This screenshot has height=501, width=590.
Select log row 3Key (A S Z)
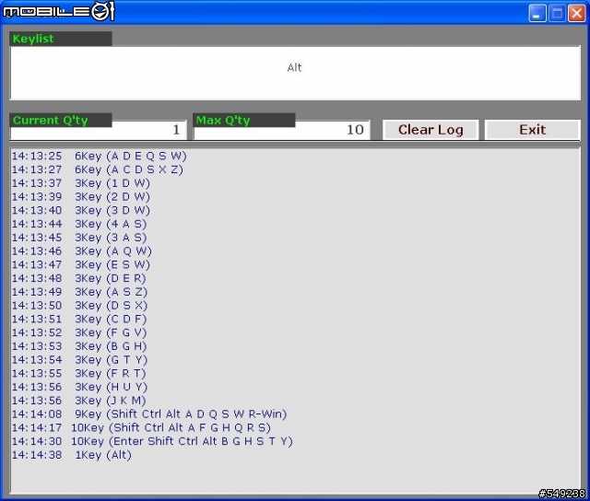tap(79, 292)
